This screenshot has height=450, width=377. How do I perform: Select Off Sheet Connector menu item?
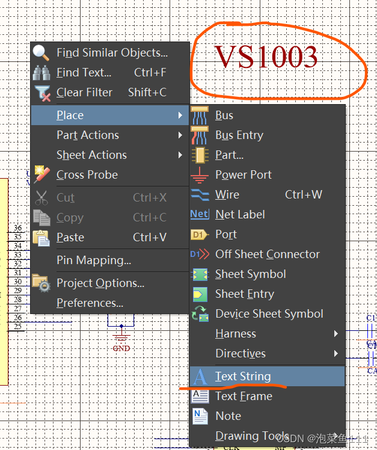coord(267,254)
